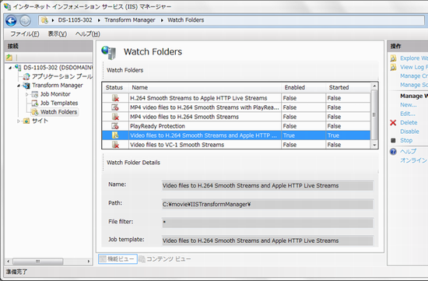428x281 pixels.
Task: Click watch folder list scroll down arrow
Action: (x=374, y=145)
